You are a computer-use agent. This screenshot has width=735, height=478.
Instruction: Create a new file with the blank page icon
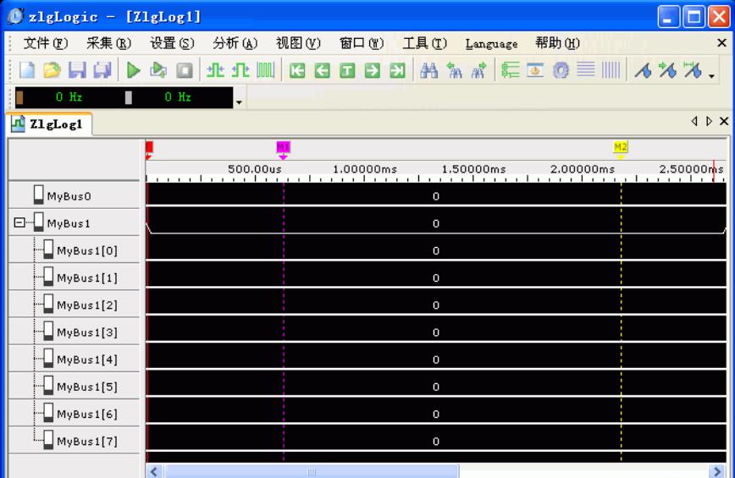click(27, 70)
